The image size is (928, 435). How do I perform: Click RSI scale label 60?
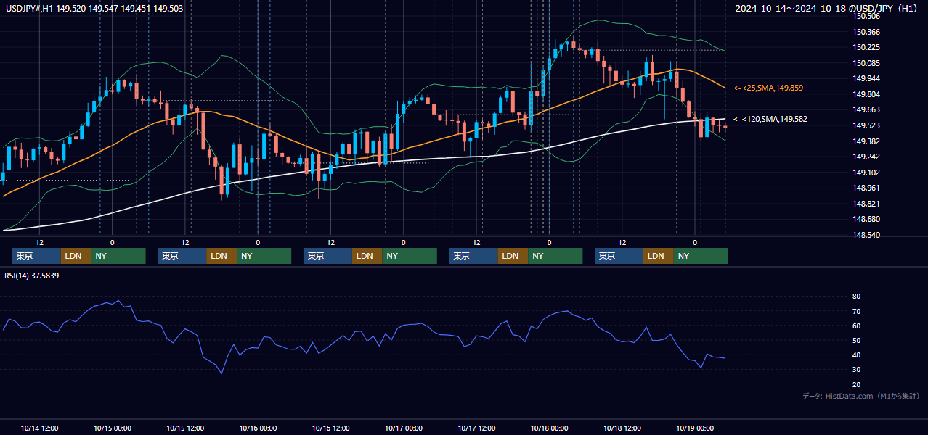857,326
